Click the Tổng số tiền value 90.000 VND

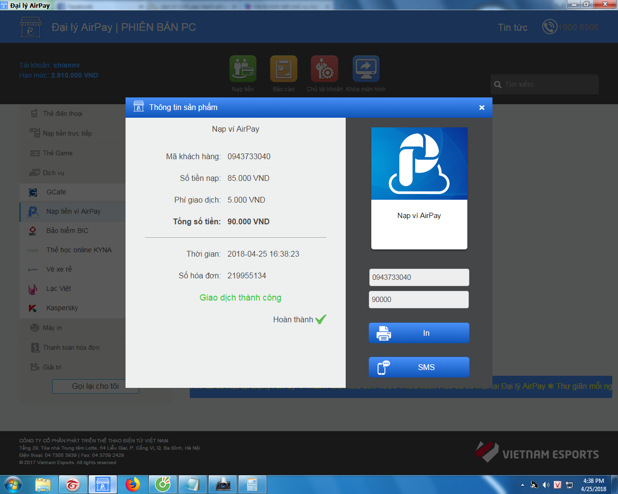pyautogui.click(x=249, y=222)
